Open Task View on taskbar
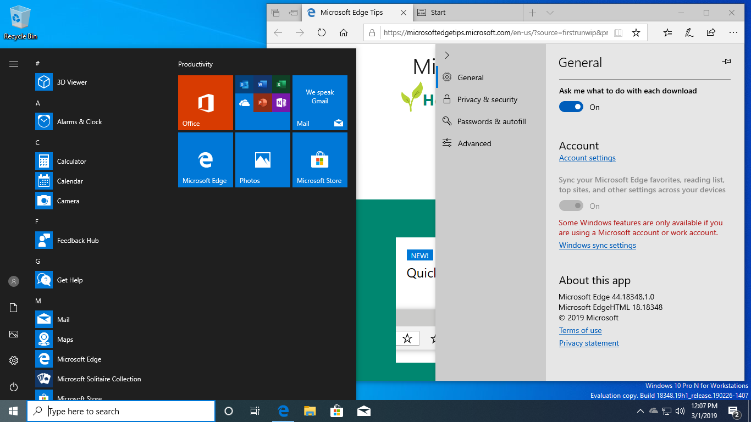The image size is (751, 422). pyautogui.click(x=255, y=411)
